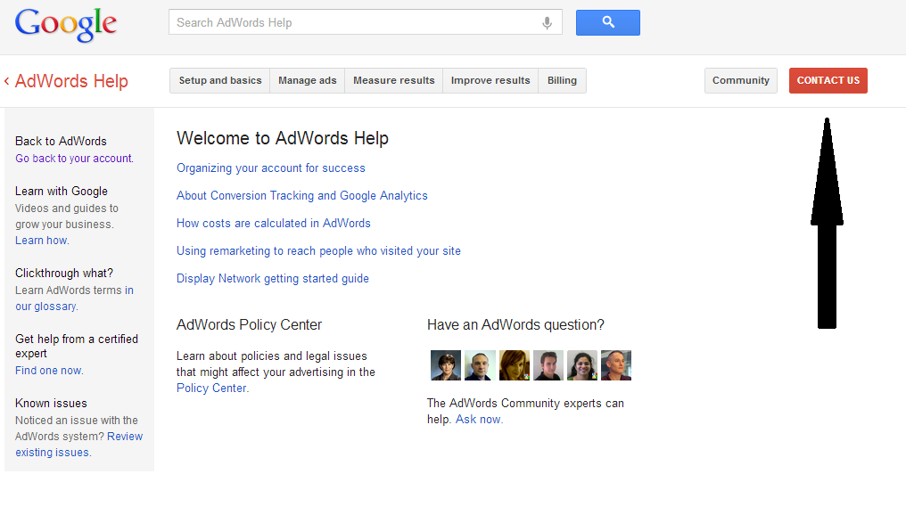
Task: Open the Policy Center link
Action: click(x=211, y=388)
